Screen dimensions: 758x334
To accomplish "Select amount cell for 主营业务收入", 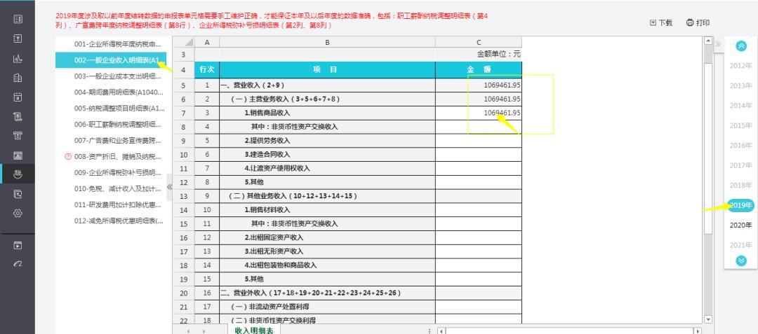I will click(479, 99).
